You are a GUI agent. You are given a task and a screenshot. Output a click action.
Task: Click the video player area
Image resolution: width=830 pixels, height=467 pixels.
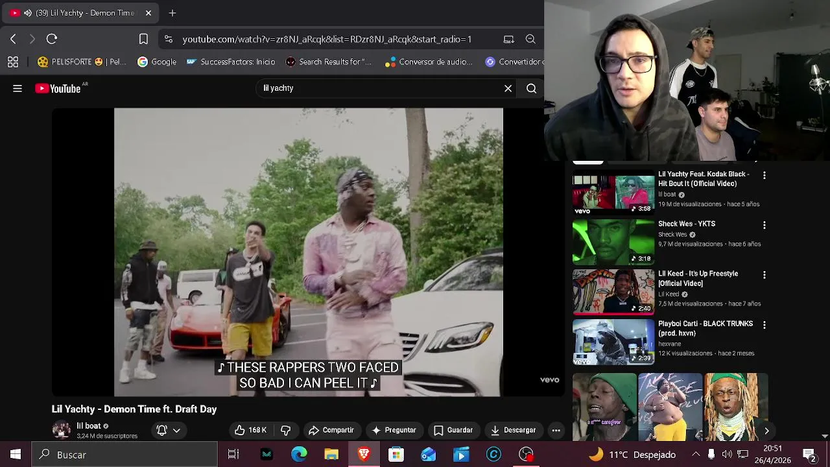pos(309,252)
